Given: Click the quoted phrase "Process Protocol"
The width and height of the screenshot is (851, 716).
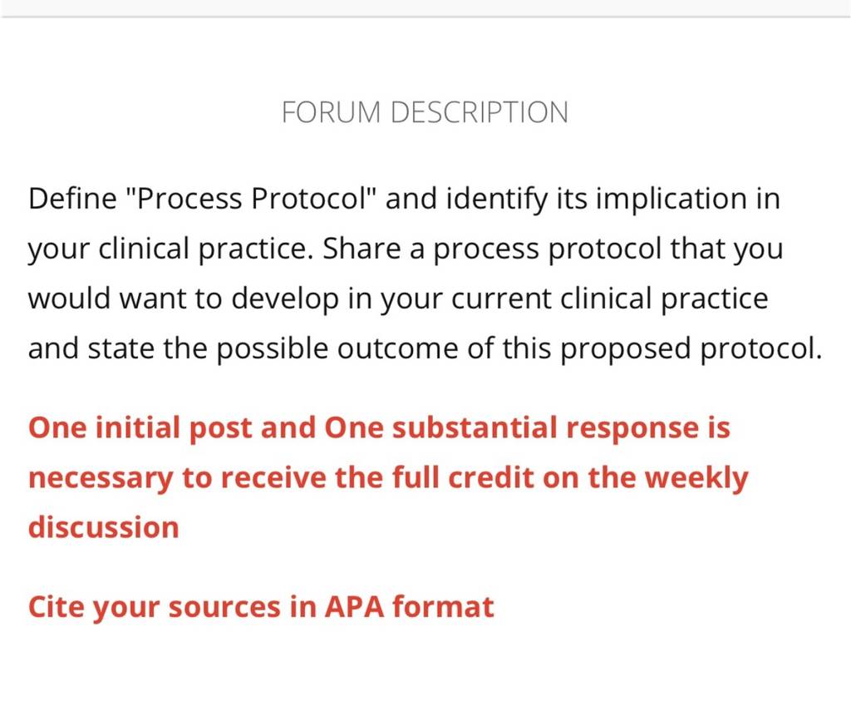Looking at the screenshot, I should coord(251,198).
